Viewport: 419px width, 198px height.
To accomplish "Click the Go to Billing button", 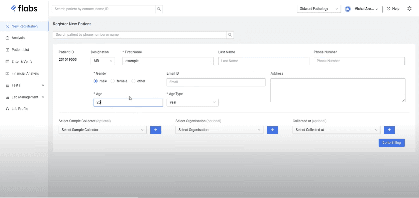I will [x=391, y=143].
